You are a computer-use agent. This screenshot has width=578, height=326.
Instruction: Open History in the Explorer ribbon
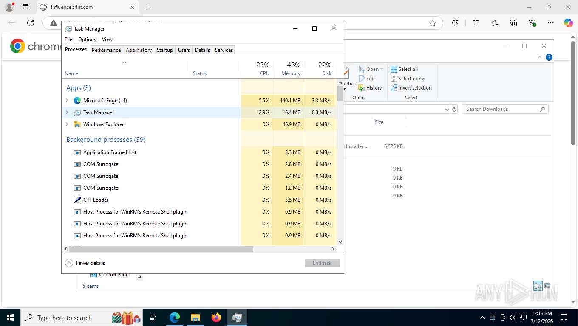click(370, 88)
